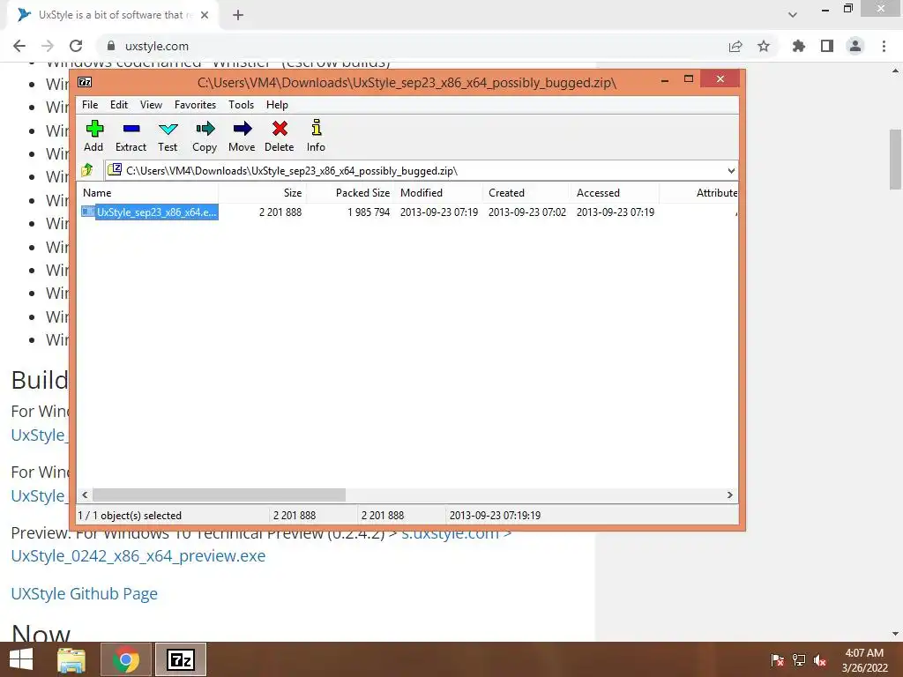Open the Favorites menu
Image resolution: width=903 pixels, height=677 pixels.
pyautogui.click(x=195, y=105)
